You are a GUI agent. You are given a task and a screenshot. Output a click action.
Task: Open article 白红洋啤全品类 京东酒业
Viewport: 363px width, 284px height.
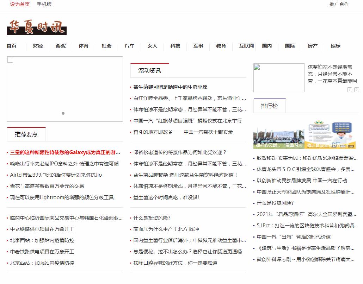click(190, 99)
